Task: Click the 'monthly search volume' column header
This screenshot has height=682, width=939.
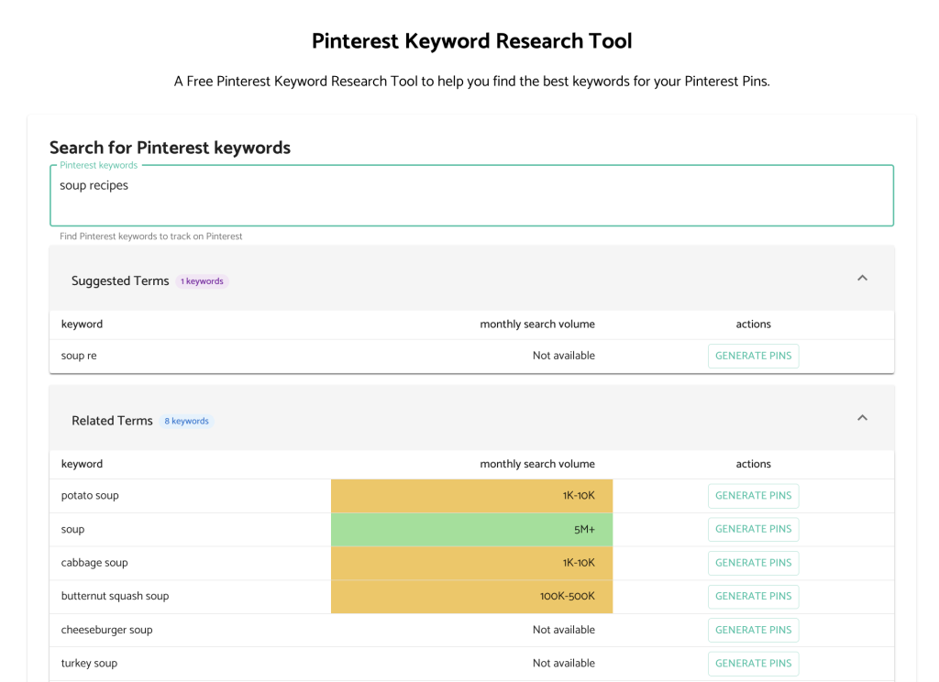Action: [537, 463]
